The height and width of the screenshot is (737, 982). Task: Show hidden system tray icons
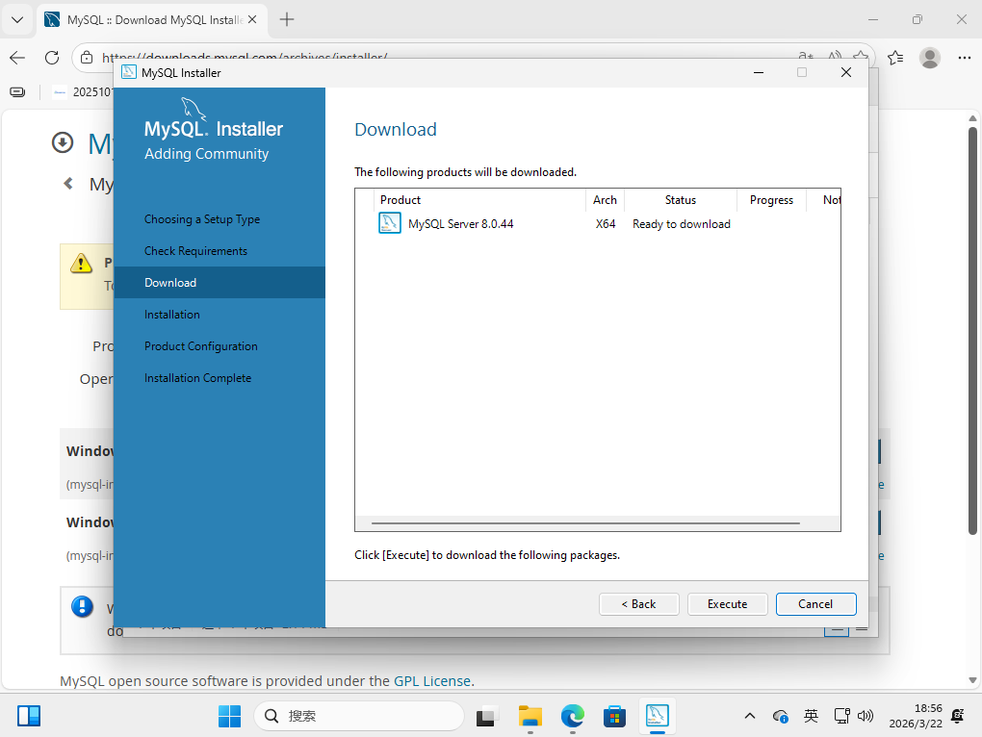pyautogui.click(x=750, y=716)
